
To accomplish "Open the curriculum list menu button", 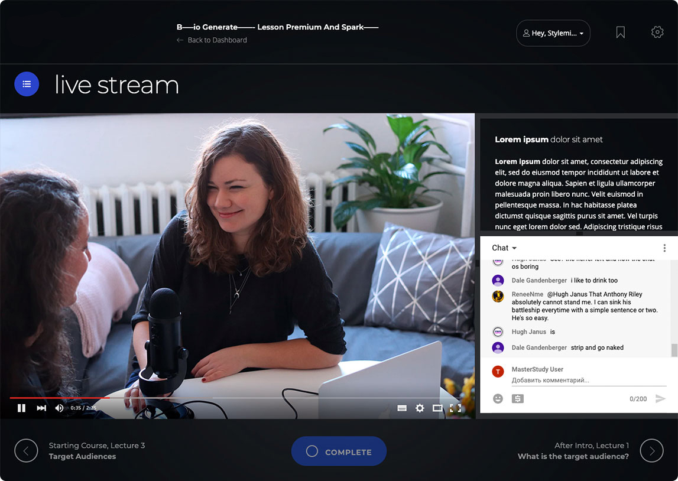I will click(27, 84).
